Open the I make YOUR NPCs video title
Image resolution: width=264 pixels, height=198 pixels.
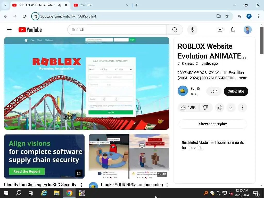coord(132,185)
